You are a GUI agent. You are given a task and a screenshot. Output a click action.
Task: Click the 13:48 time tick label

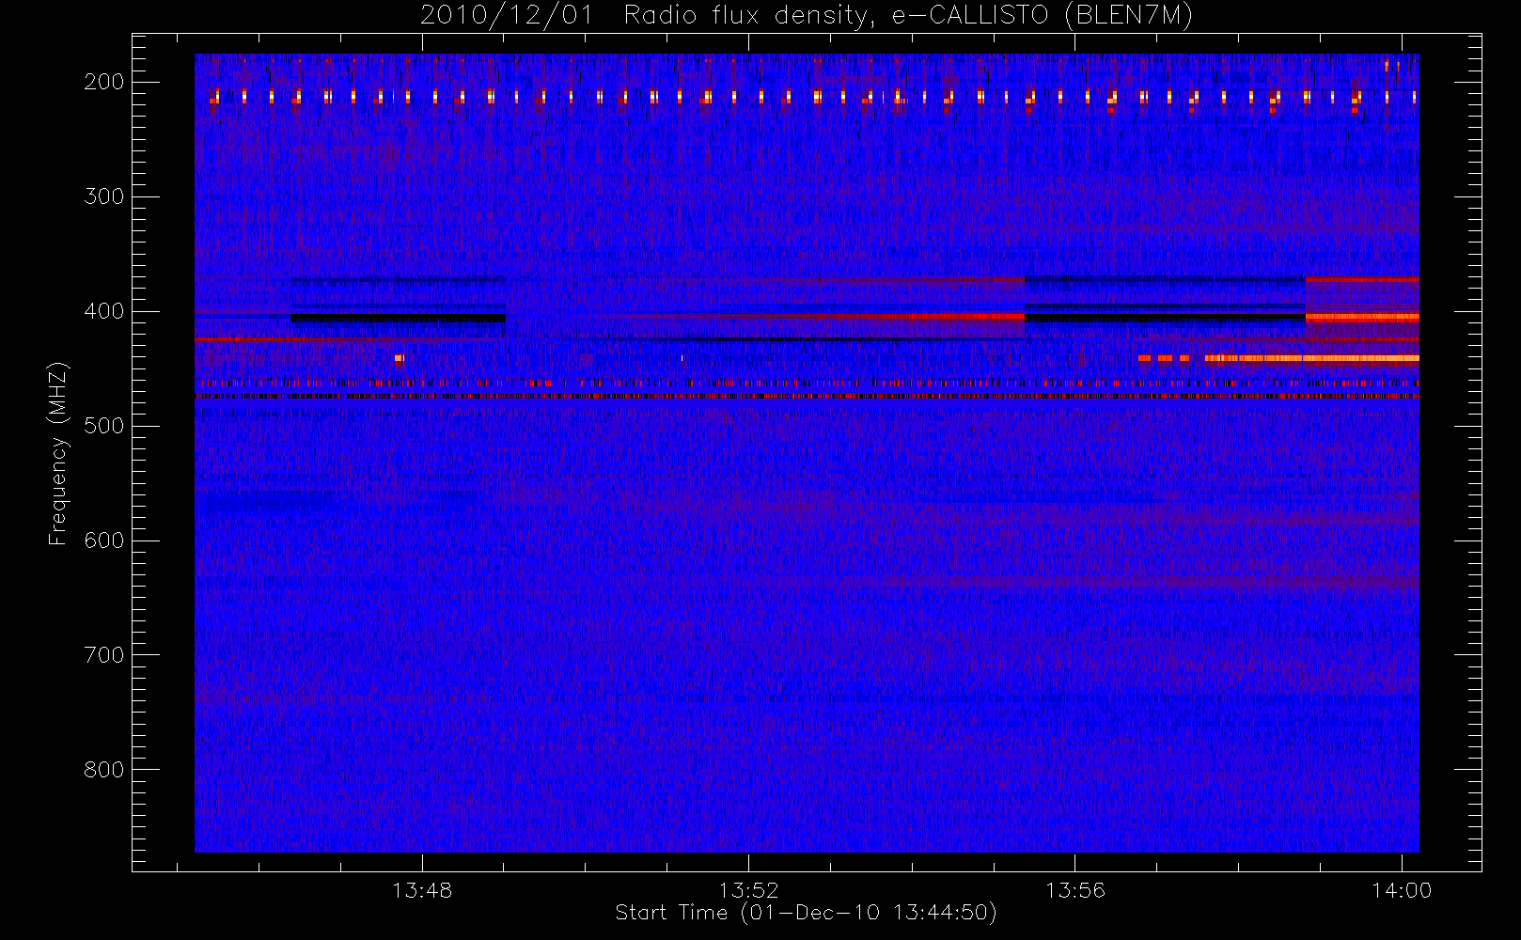(422, 889)
